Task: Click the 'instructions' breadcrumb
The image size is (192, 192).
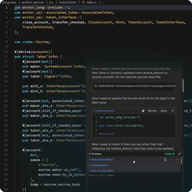Action: click(67, 2)
